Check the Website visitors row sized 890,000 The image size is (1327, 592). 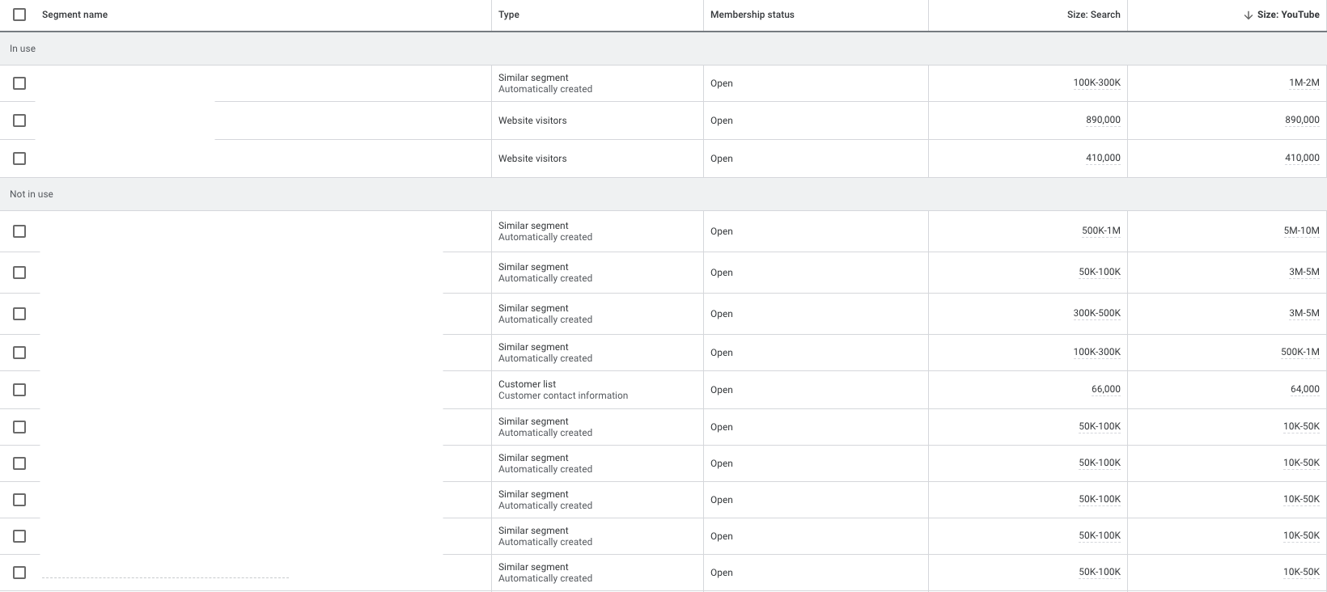(19, 121)
